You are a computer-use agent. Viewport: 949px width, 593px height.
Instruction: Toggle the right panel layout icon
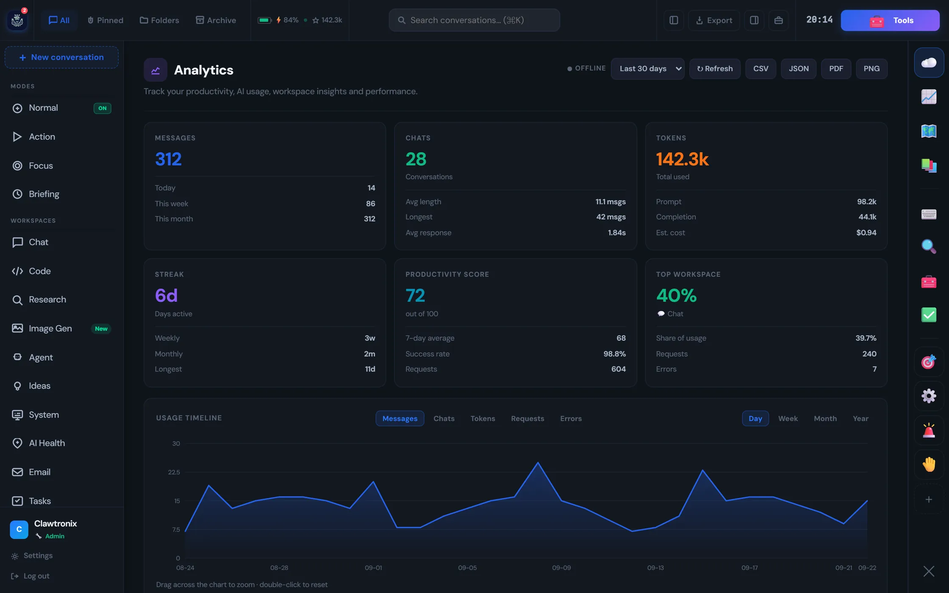[754, 20]
